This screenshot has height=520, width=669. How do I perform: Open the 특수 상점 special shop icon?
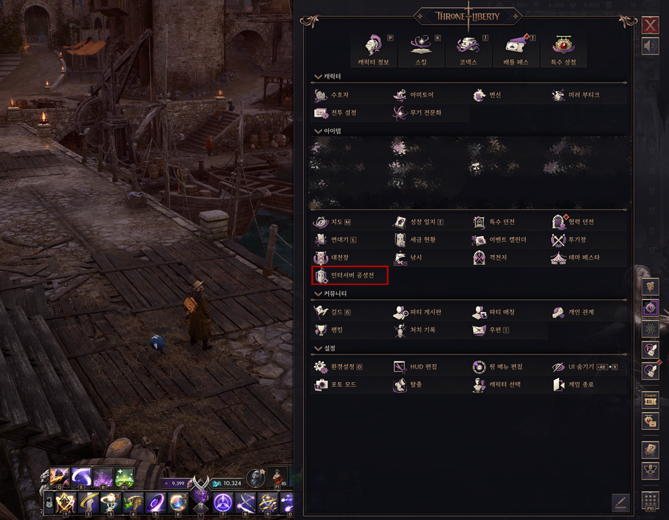pyautogui.click(x=563, y=50)
